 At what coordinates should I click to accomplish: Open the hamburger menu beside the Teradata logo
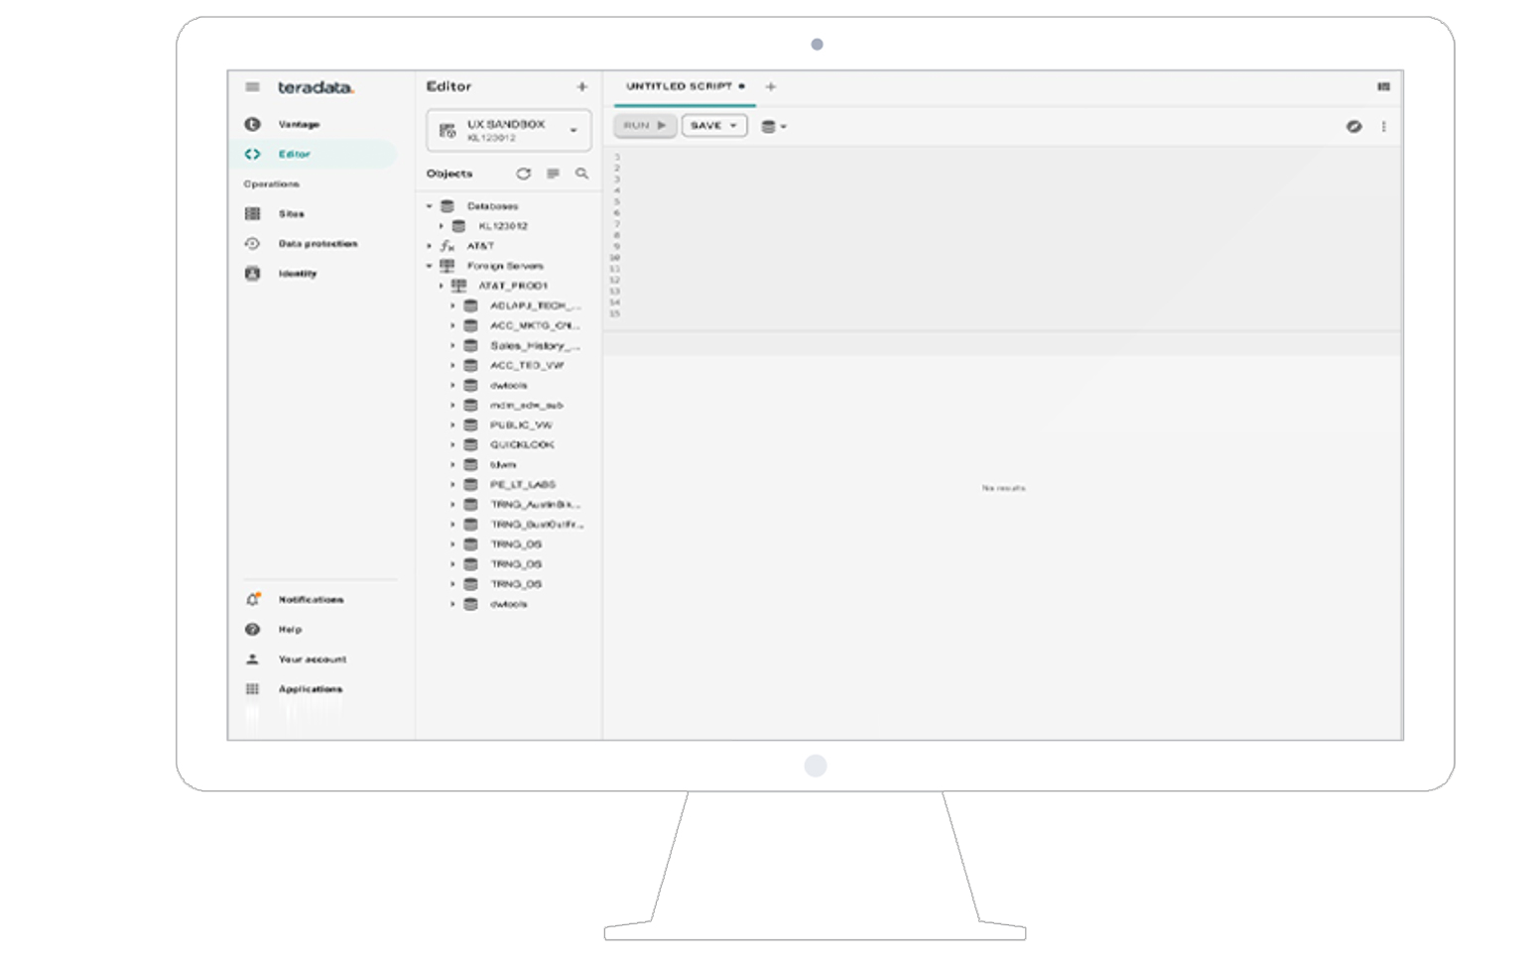point(252,87)
